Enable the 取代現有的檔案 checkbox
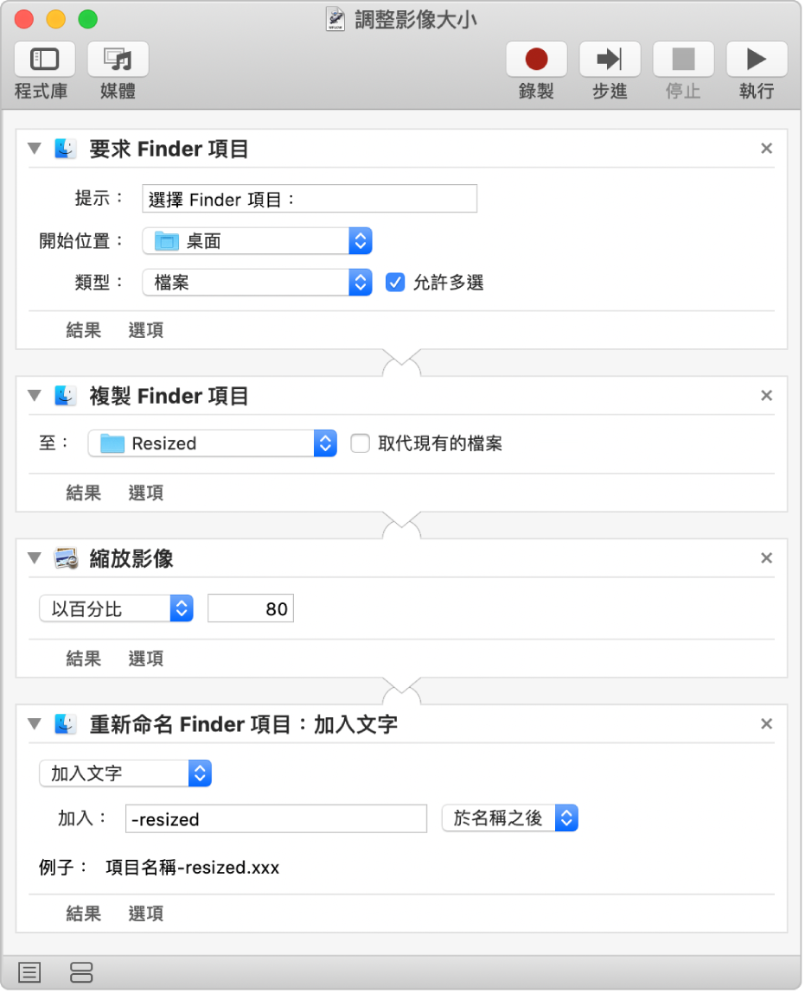 click(361, 444)
